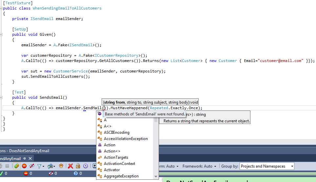Click the delegate icon beside Action<>
Screen dimensions: 316x182
click(x=100, y=151)
